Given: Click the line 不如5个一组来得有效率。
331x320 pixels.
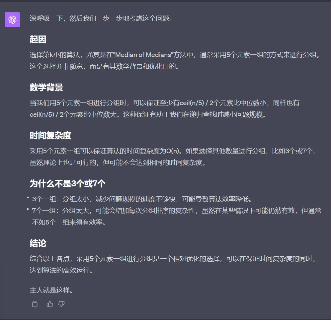Looking at the screenshot, I should (x=69, y=222).
